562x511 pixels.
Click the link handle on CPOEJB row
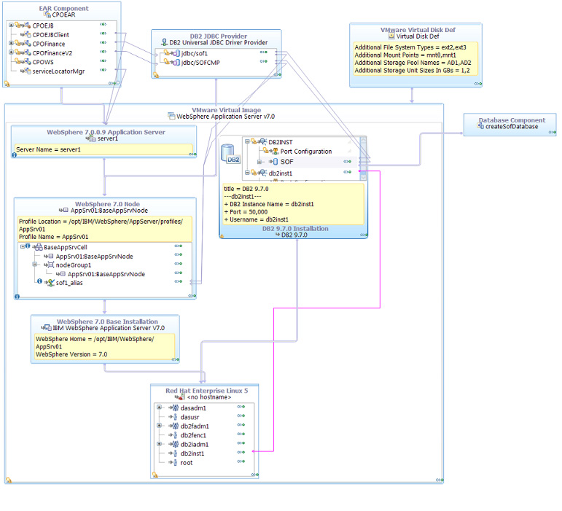pos(104,24)
